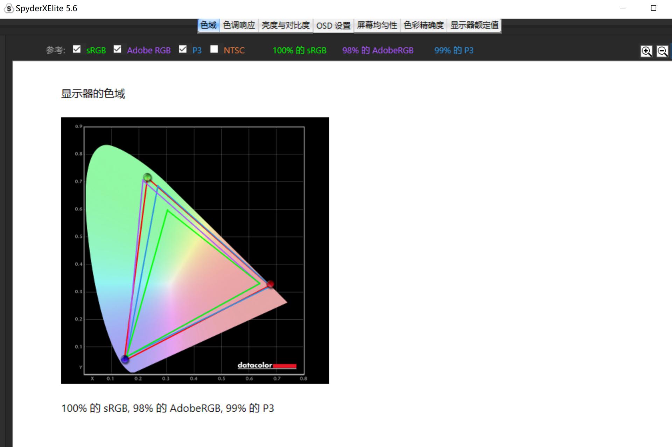Click the SpyderXElite app logo icon
The image size is (672, 447).
[x=9, y=8]
